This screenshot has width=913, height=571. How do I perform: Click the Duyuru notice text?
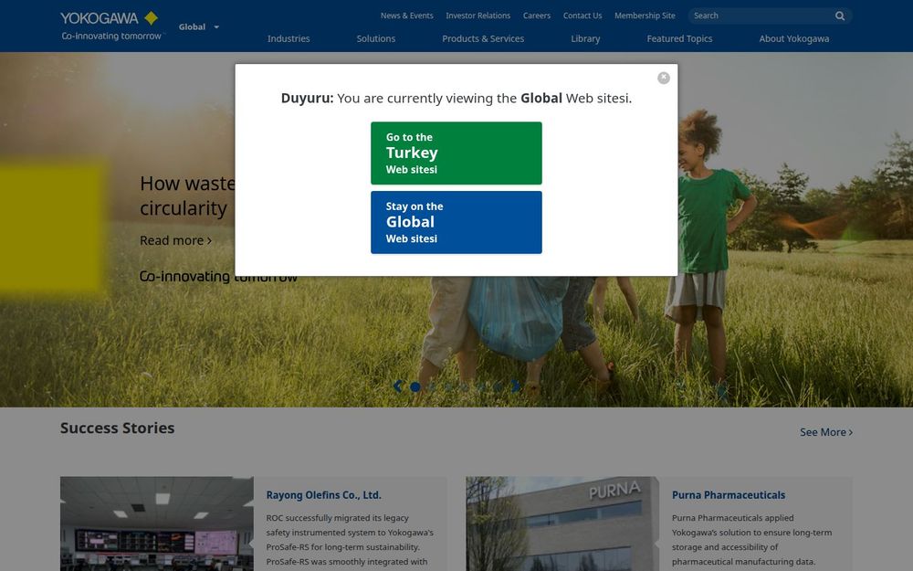click(x=456, y=98)
